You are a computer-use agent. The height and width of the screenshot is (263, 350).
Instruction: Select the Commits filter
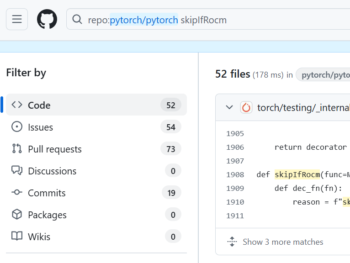tap(96, 193)
